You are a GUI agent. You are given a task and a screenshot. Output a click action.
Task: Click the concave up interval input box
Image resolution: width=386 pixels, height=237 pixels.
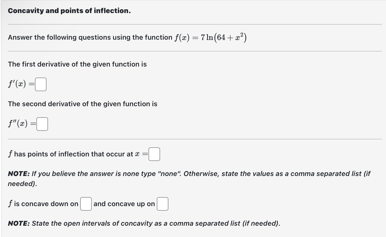[x=162, y=204]
